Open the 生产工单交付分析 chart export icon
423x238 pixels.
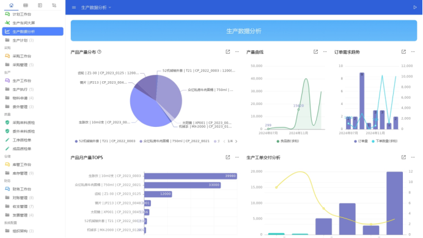[x=403, y=157]
